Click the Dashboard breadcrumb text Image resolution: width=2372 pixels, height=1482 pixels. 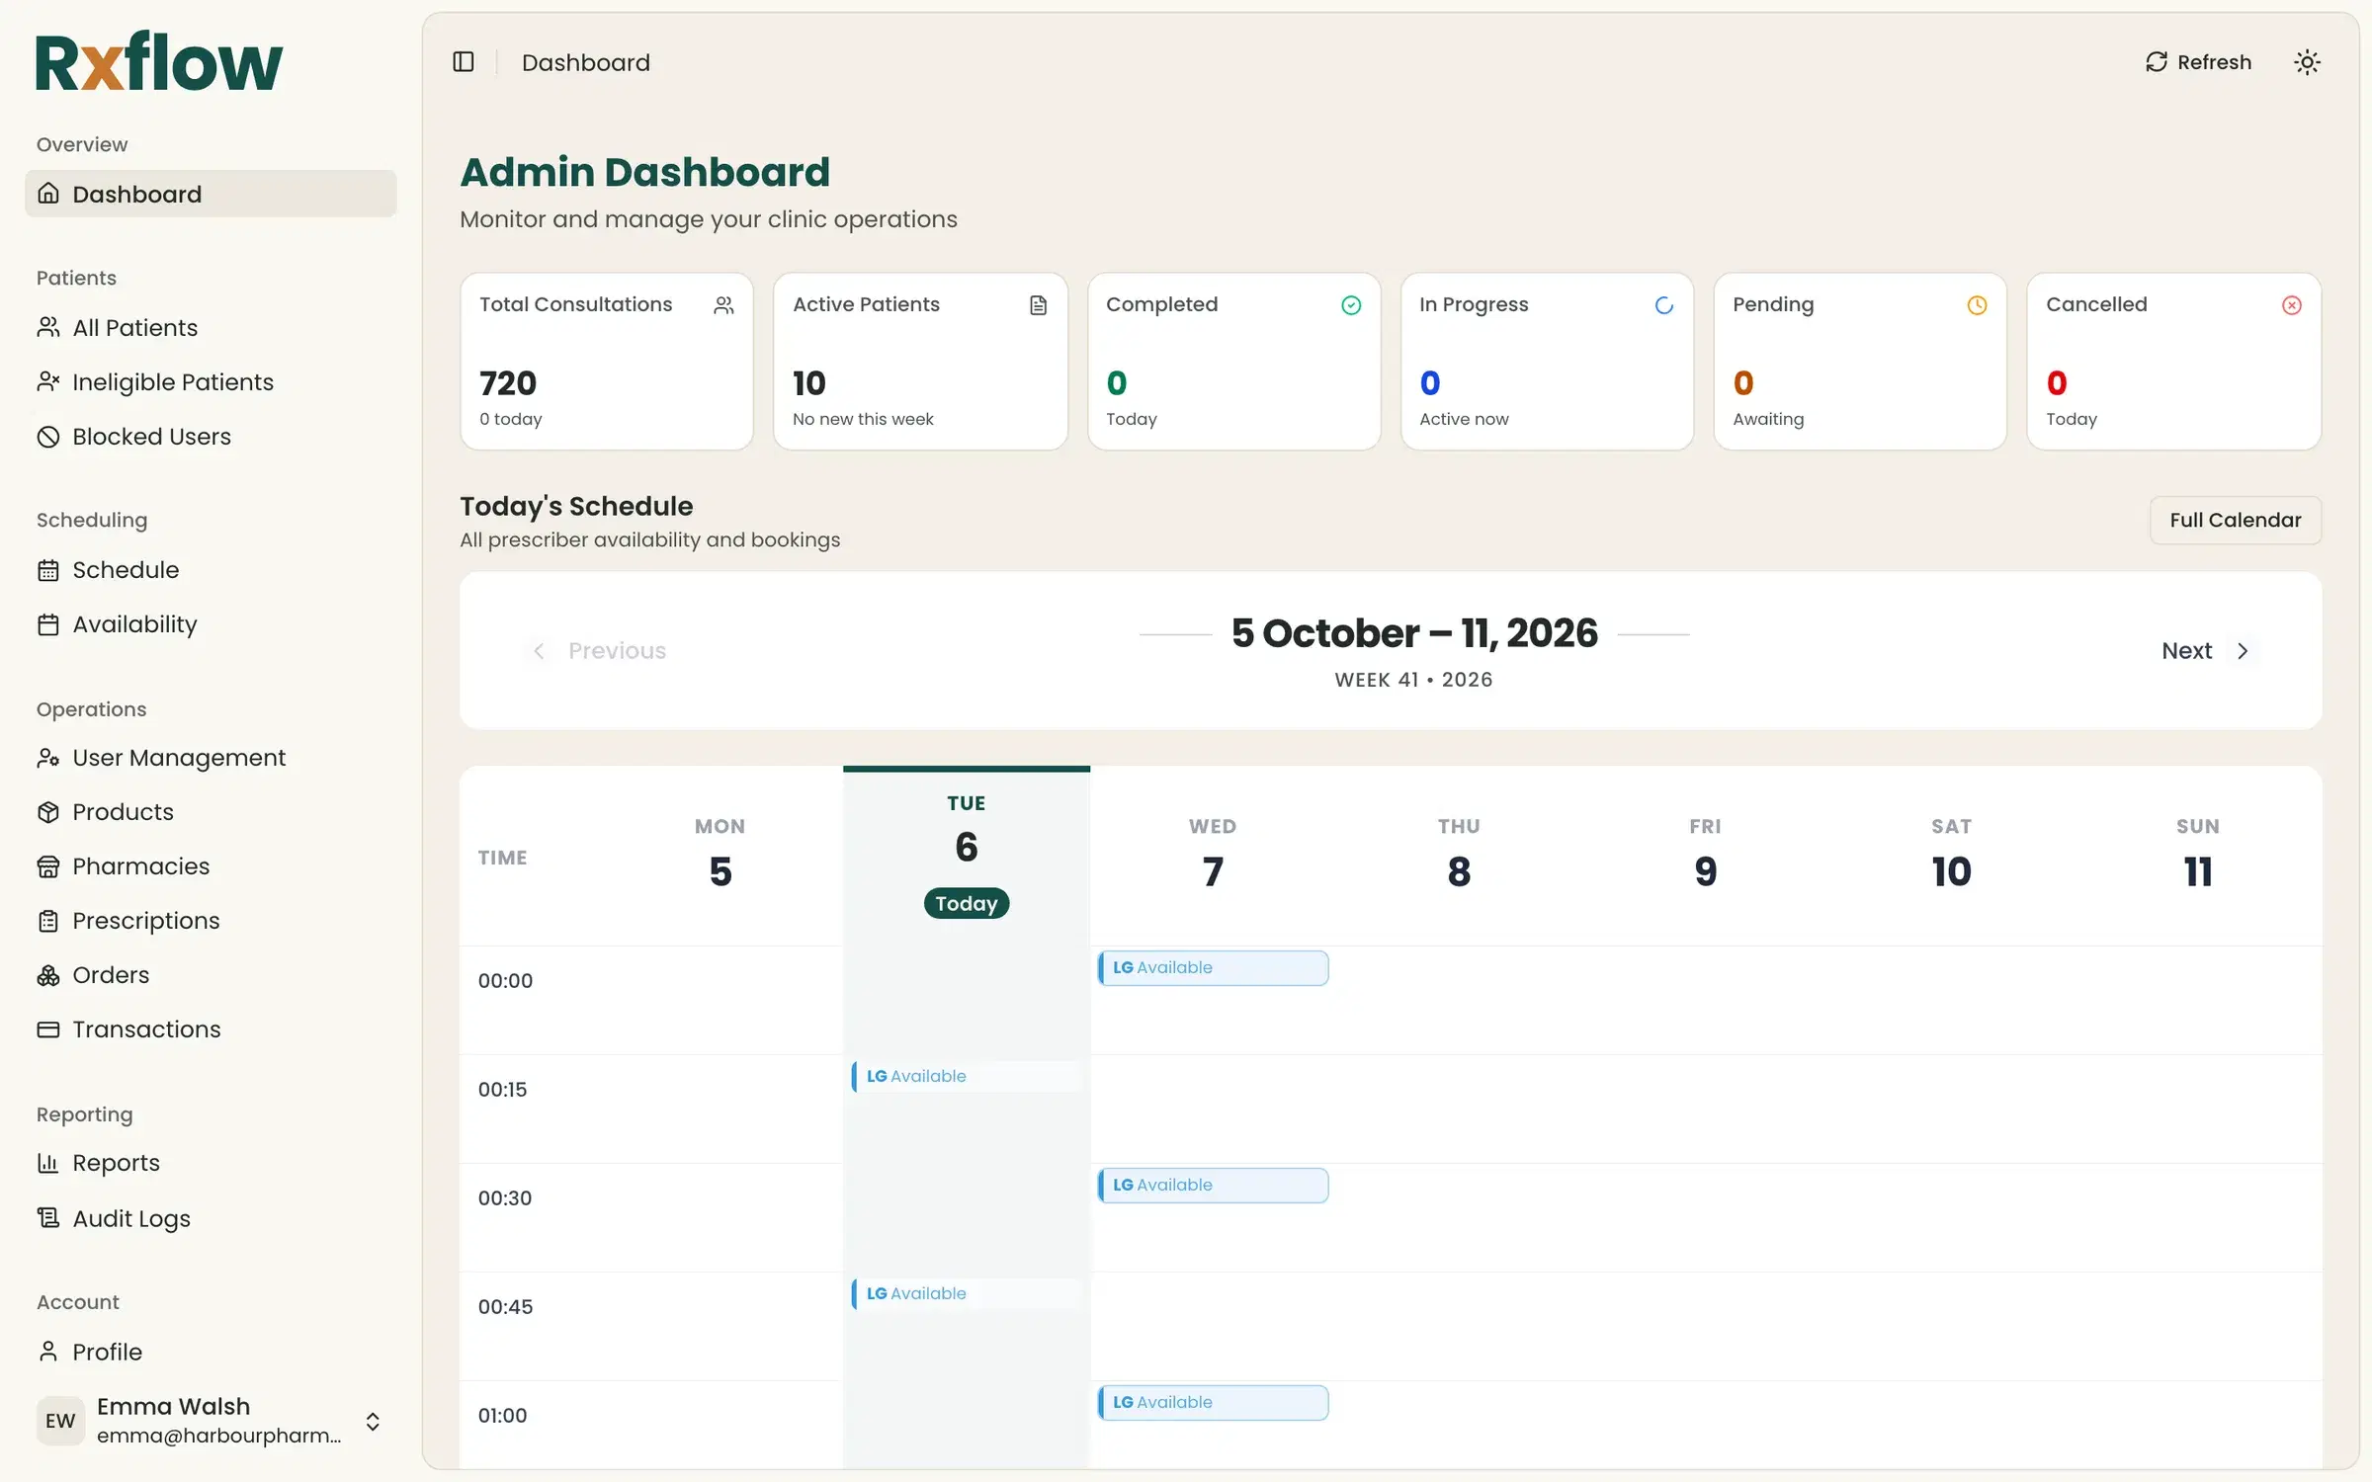tap(585, 62)
